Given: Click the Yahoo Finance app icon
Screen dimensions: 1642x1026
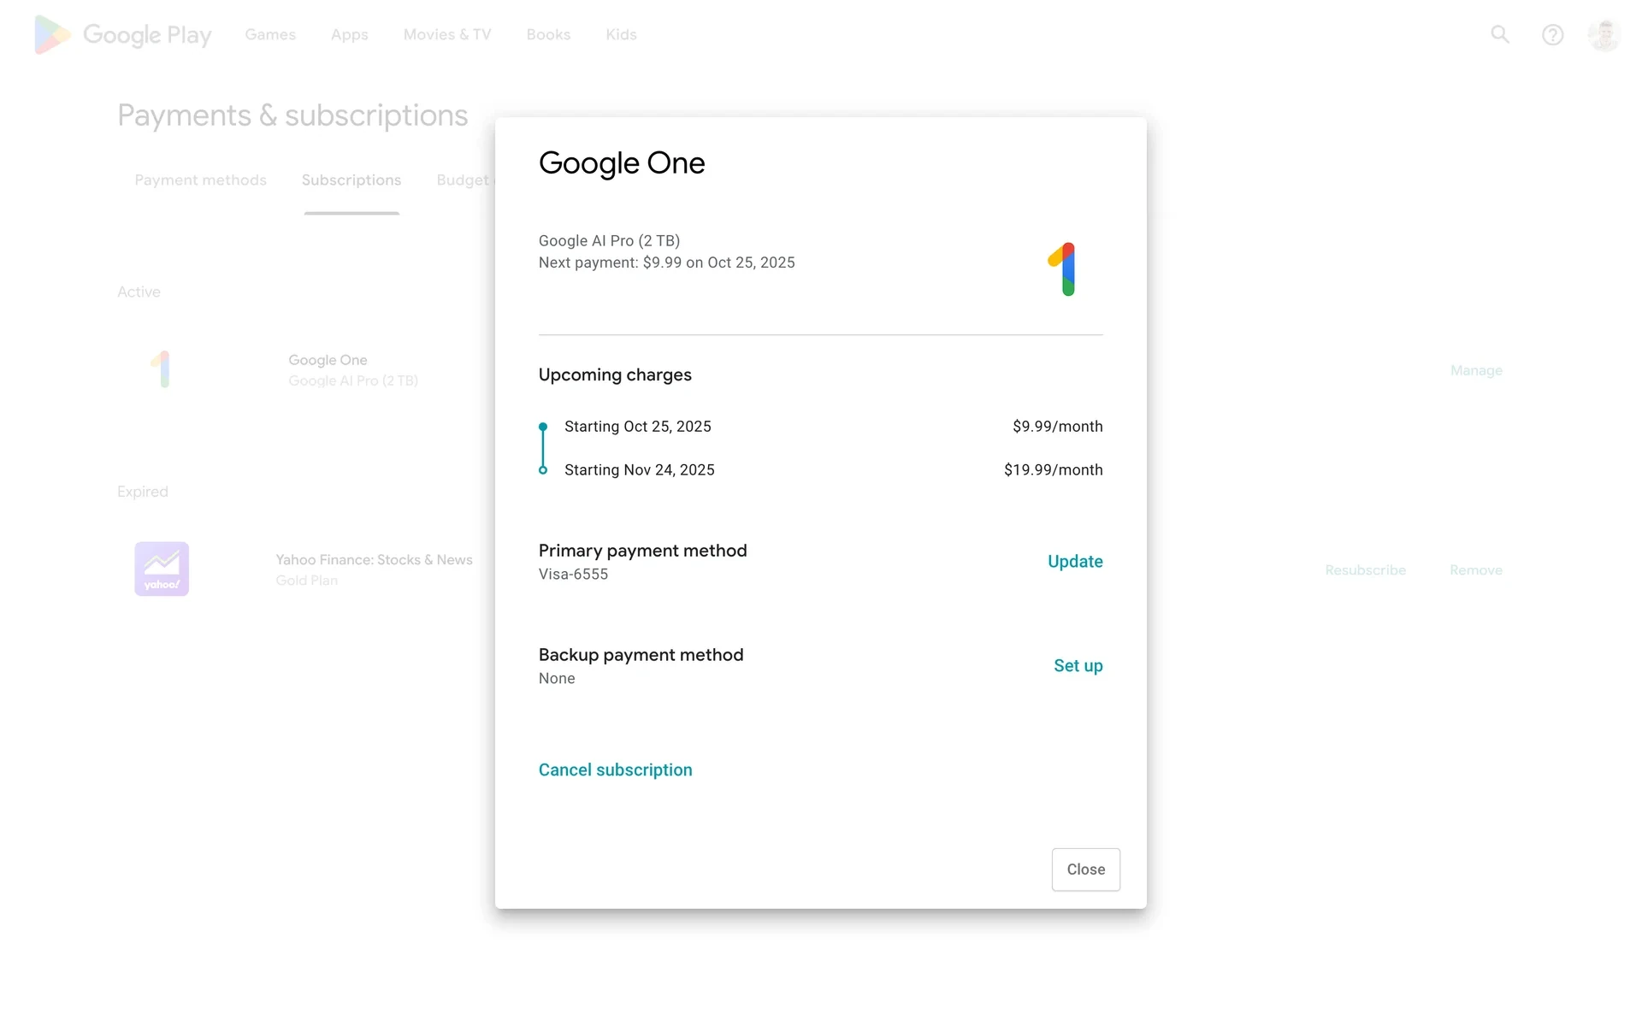Looking at the screenshot, I should coord(162,569).
